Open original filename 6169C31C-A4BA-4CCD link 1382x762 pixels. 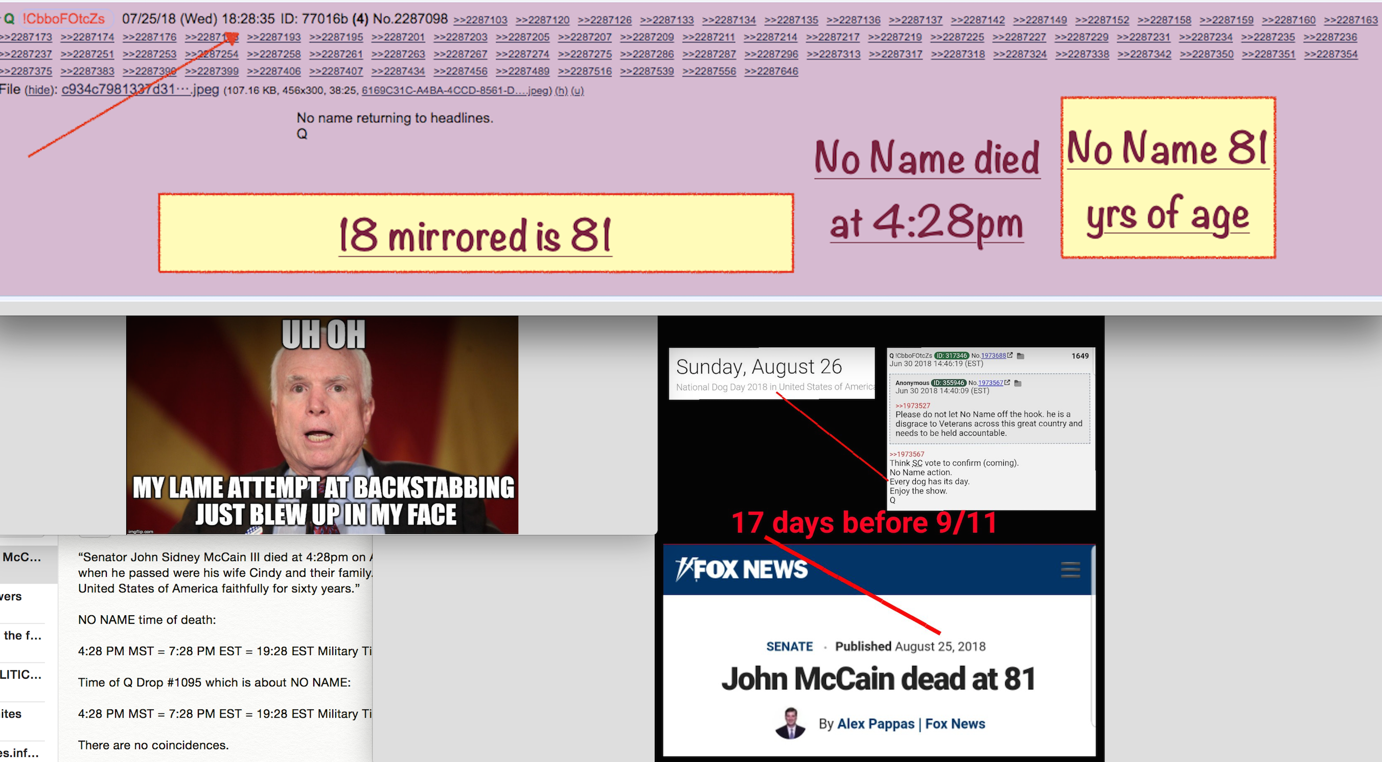tap(455, 90)
